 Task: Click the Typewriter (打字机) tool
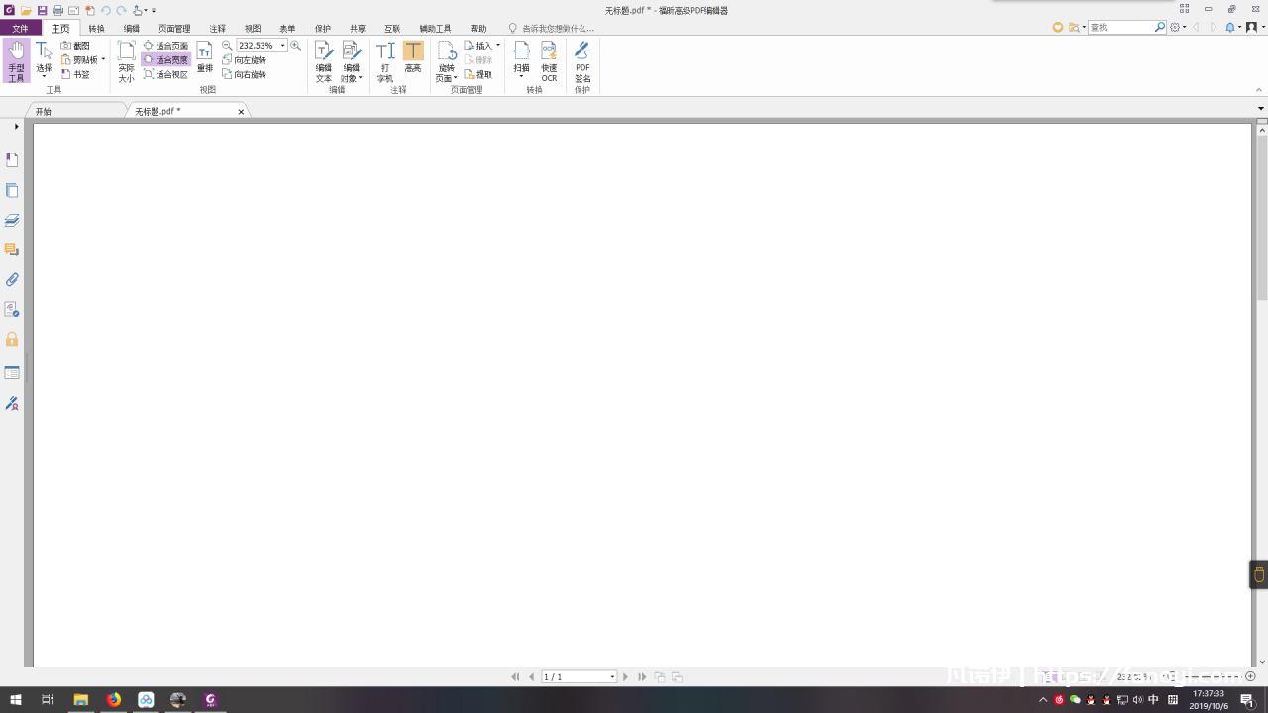pos(385,60)
